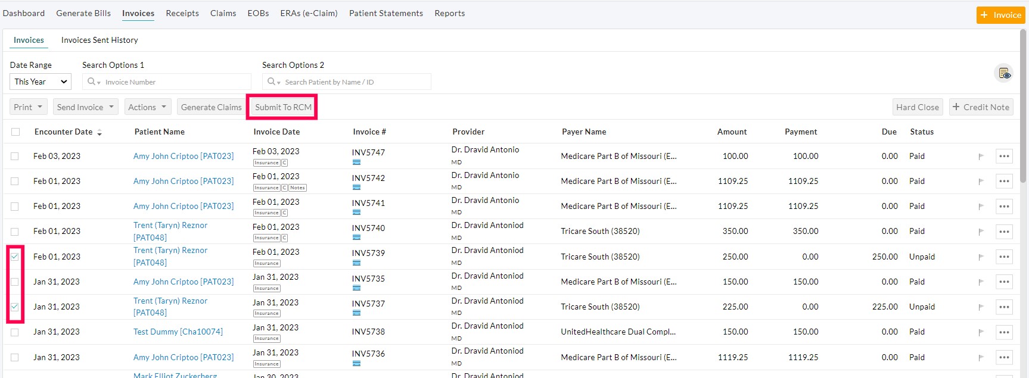1029x378 pixels.
Task: Open the Reports menu
Action: coord(450,13)
